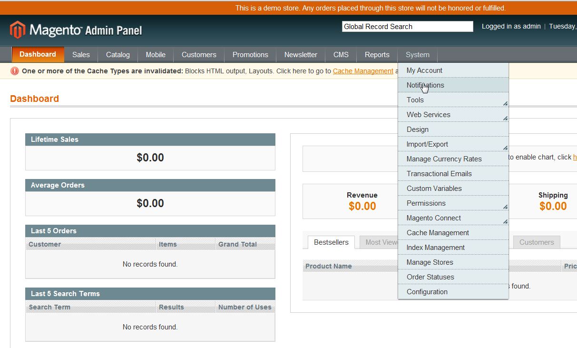Open the Customers navigation menu

(x=199, y=55)
